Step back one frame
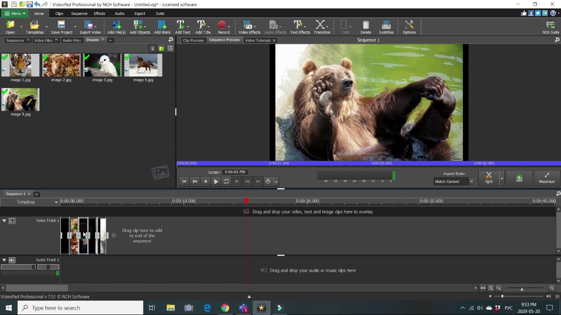The image size is (561, 315). 205,181
